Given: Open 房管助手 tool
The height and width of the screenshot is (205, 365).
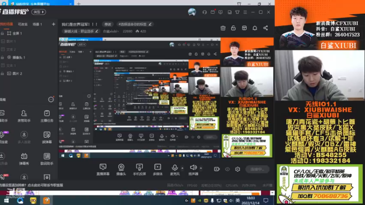Looking at the screenshot, I should [24, 116].
